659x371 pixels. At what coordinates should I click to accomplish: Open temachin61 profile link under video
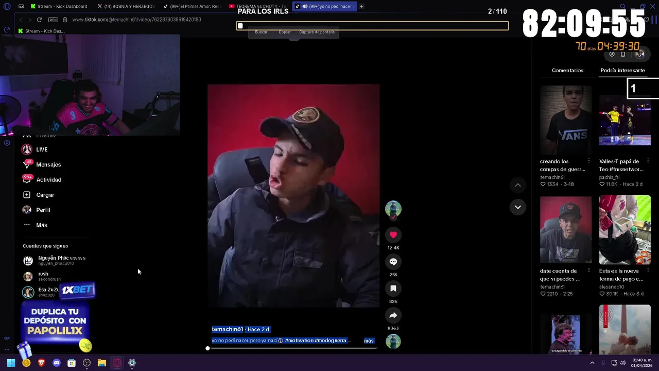click(x=227, y=329)
